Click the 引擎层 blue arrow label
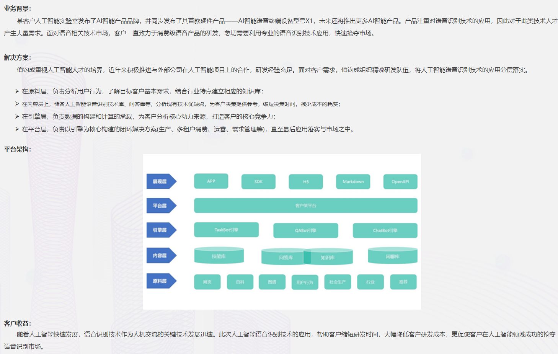This screenshot has height=354, width=558. tap(160, 230)
